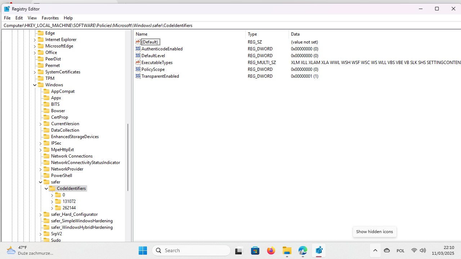Click the taskbar Search box
The height and width of the screenshot is (259, 461).
(x=191, y=250)
